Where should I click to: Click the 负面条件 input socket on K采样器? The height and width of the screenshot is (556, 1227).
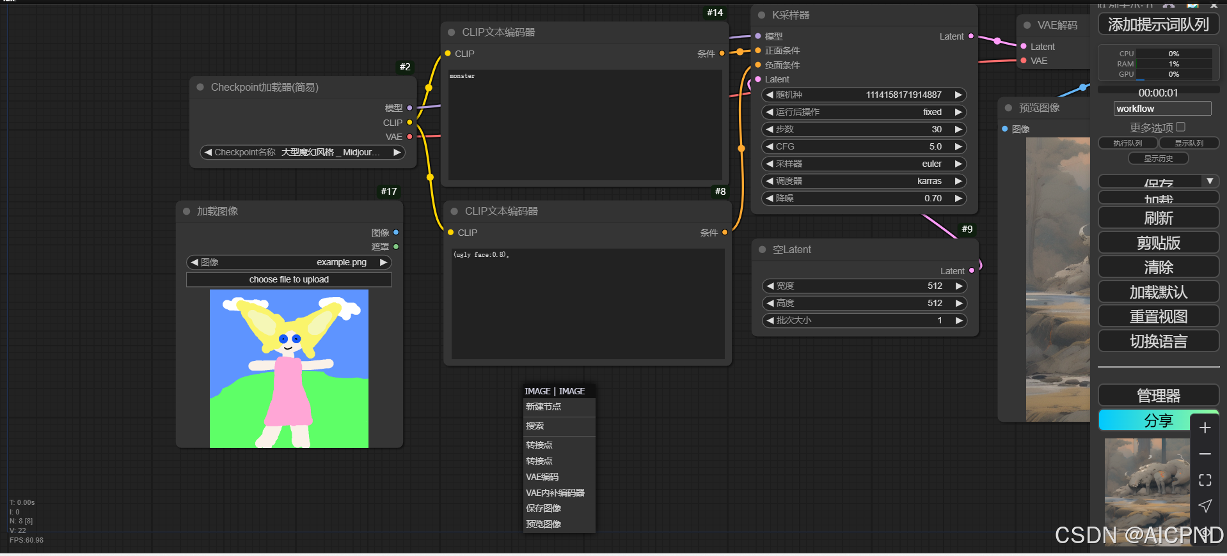click(x=758, y=65)
